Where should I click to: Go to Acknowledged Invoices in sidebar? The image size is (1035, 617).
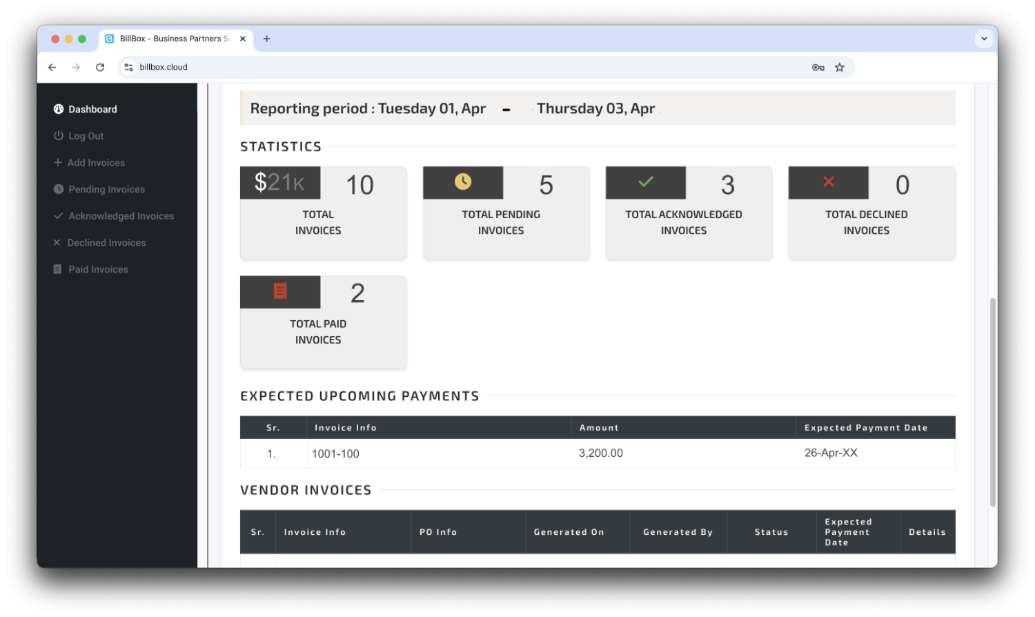pos(121,216)
